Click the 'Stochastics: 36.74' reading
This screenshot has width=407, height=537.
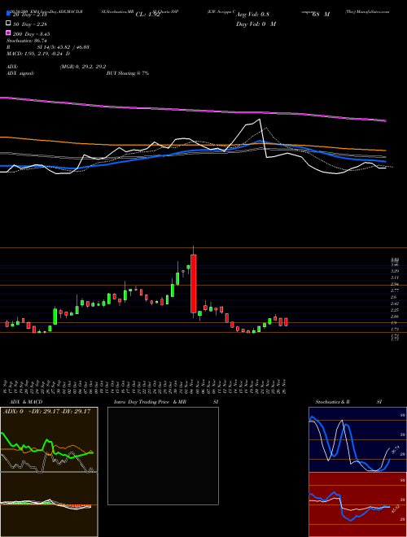(26, 41)
